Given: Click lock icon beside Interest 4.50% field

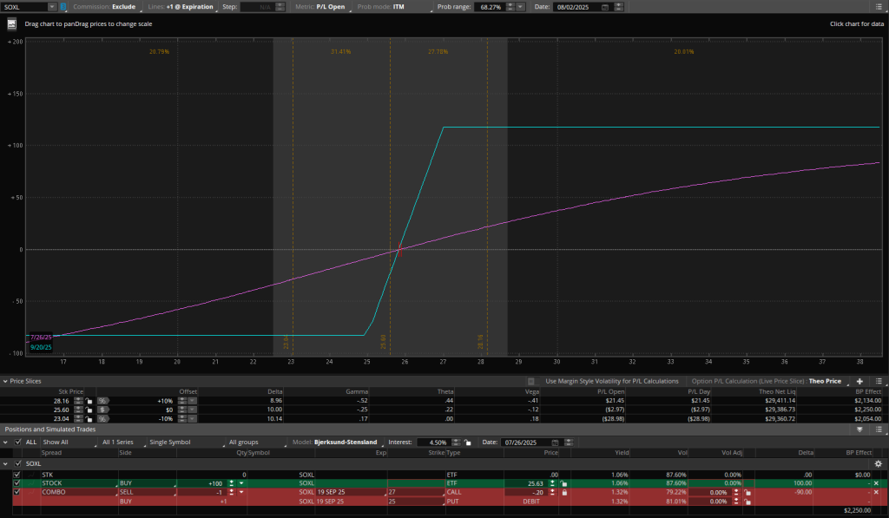Looking at the screenshot, I should (x=467, y=443).
